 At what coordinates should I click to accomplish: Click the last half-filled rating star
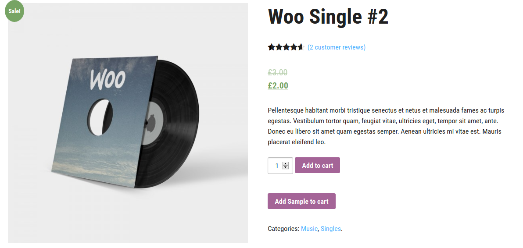[x=301, y=47]
